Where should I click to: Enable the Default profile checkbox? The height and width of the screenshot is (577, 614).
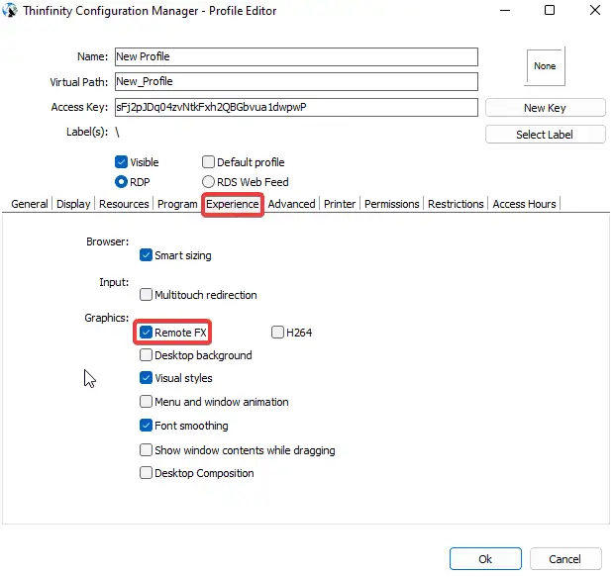click(x=208, y=162)
